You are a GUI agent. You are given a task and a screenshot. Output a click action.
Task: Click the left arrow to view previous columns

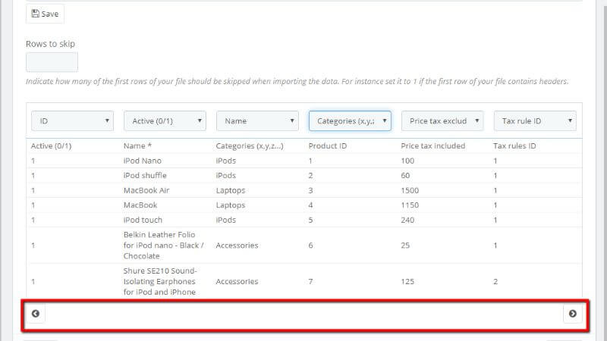(x=36, y=314)
